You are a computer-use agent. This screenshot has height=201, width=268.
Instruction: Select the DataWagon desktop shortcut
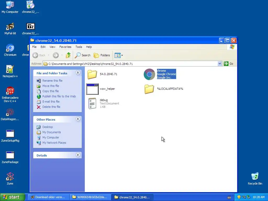click(x=10, y=115)
